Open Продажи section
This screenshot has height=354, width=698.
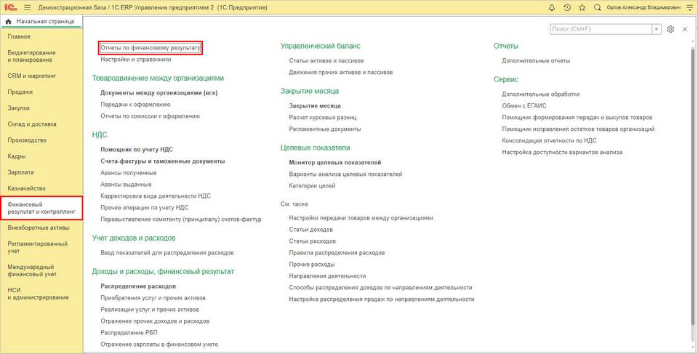point(20,92)
